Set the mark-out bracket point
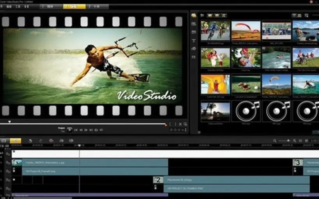Screen dimensions: 319x199 click(x=175, y=124)
